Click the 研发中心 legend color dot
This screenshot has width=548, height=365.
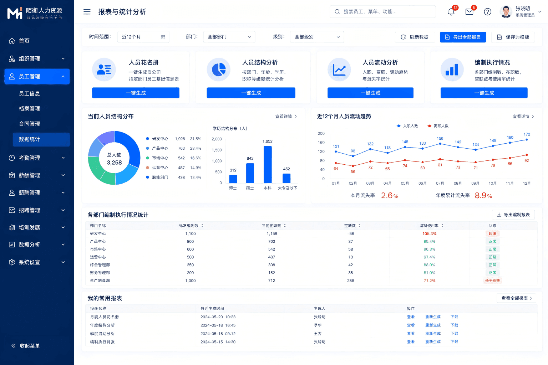coord(147,139)
